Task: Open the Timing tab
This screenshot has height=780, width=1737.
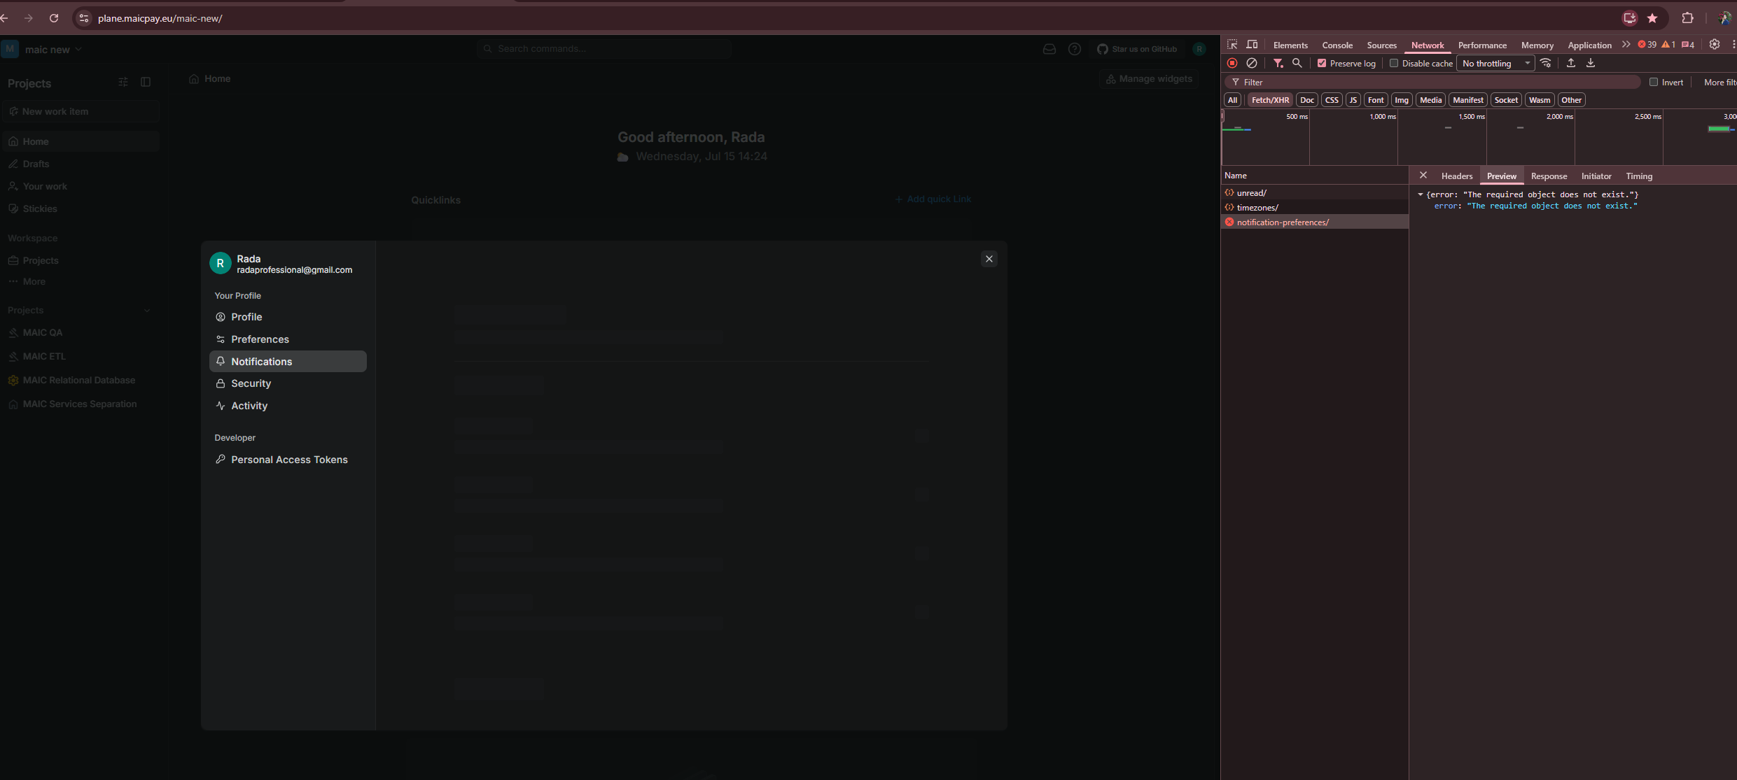Action: tap(1639, 176)
